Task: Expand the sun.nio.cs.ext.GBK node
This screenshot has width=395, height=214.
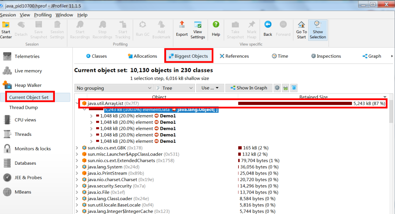Action: [x=77, y=148]
